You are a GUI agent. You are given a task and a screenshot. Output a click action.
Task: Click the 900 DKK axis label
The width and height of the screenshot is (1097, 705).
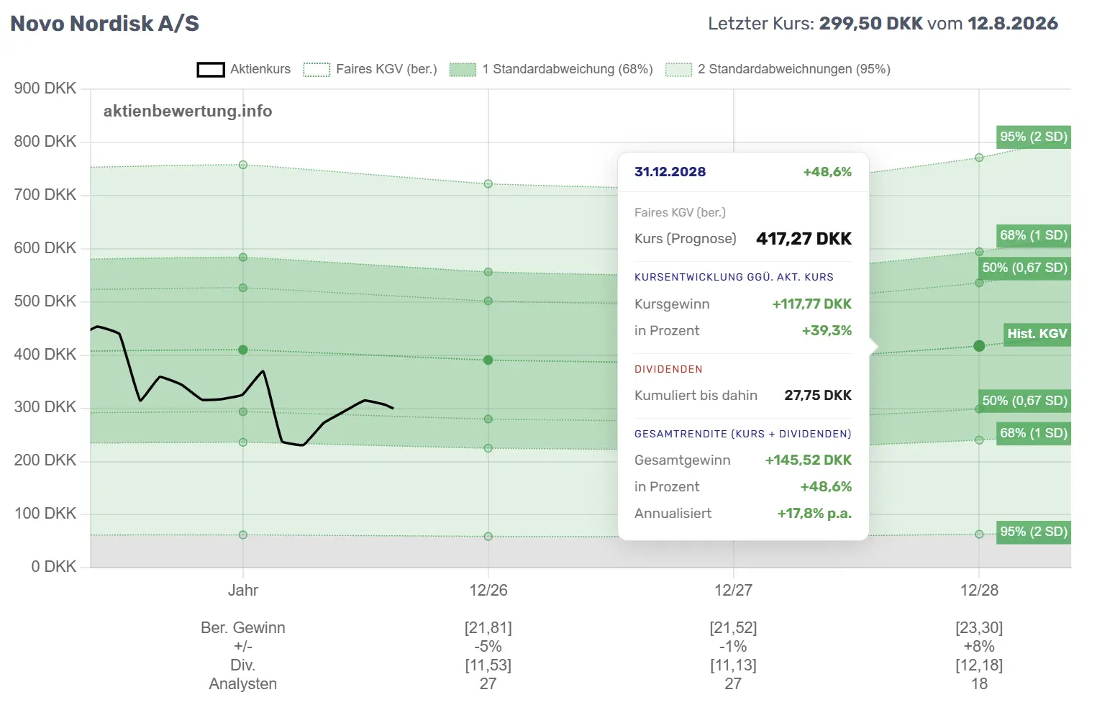(x=45, y=88)
